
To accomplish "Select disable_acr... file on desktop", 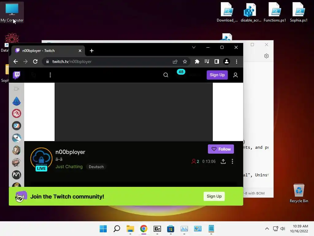I will 251,12.
